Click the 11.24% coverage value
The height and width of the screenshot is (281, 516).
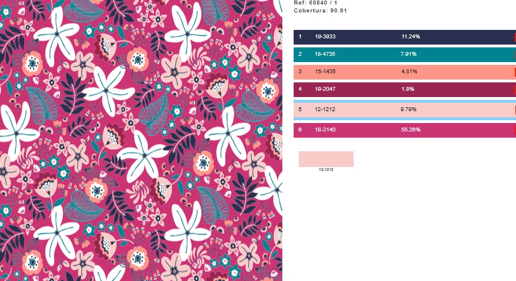pyautogui.click(x=410, y=37)
